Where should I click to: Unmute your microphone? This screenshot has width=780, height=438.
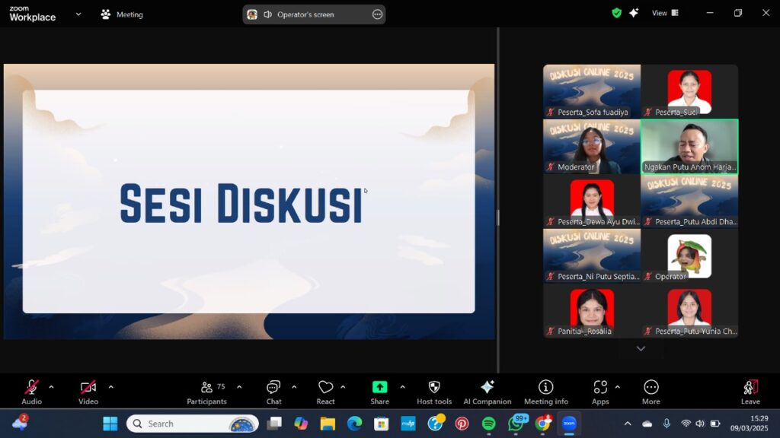[30, 387]
